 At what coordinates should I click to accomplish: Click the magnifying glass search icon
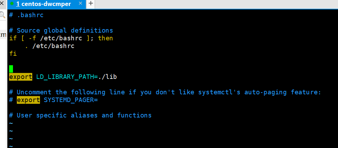pos(2,15)
